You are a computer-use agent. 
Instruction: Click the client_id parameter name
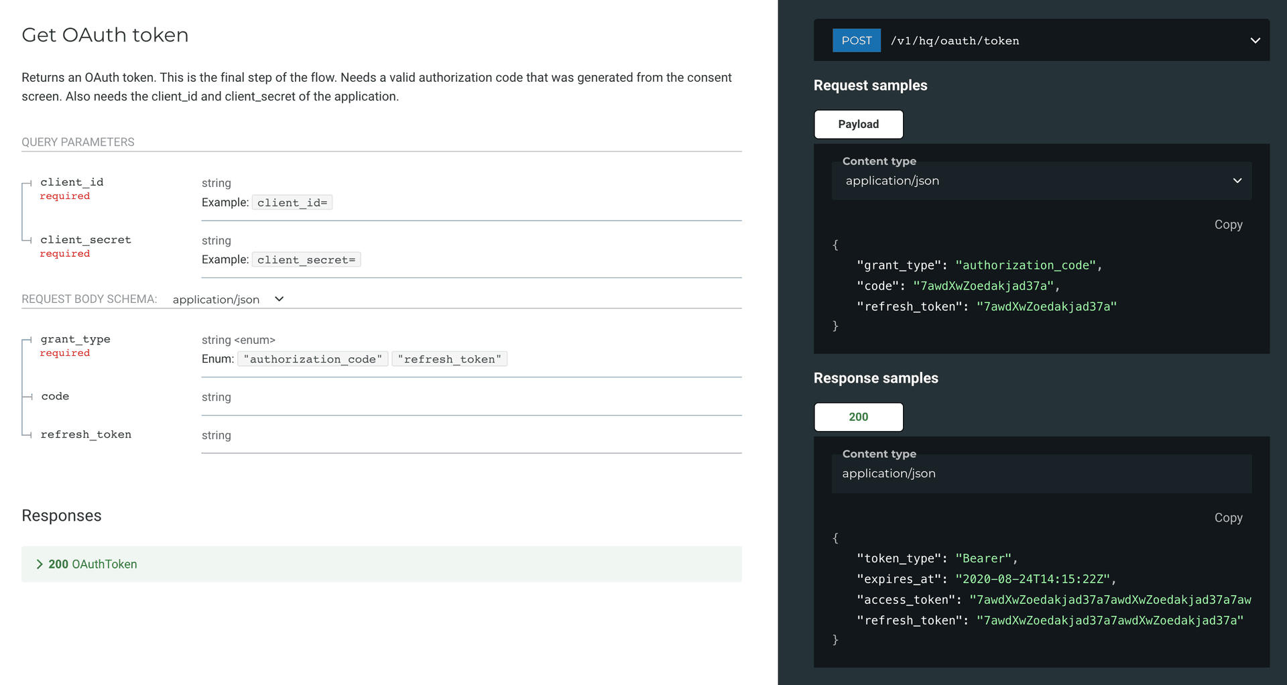point(72,182)
